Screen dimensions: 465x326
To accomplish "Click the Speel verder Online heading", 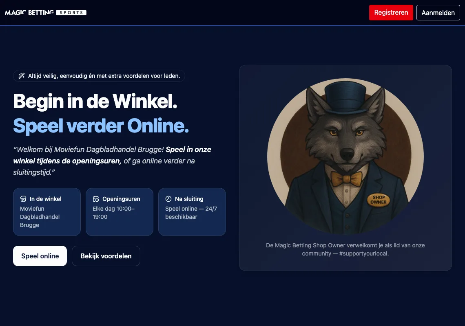I will (x=101, y=126).
